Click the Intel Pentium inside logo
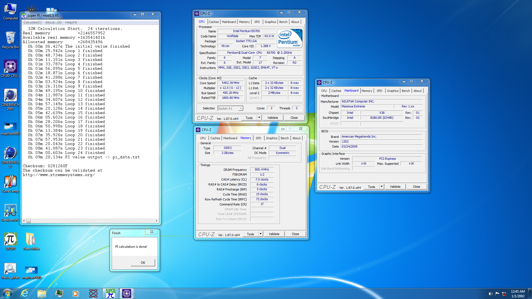This screenshot has height=299, width=532. click(x=290, y=38)
